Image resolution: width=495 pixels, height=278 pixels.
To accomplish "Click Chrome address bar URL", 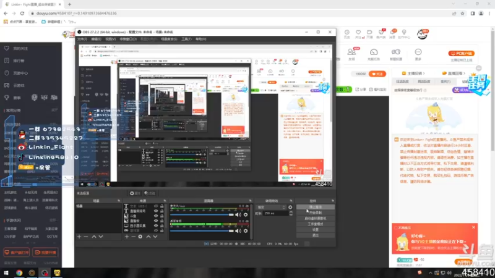I will 76,13.
